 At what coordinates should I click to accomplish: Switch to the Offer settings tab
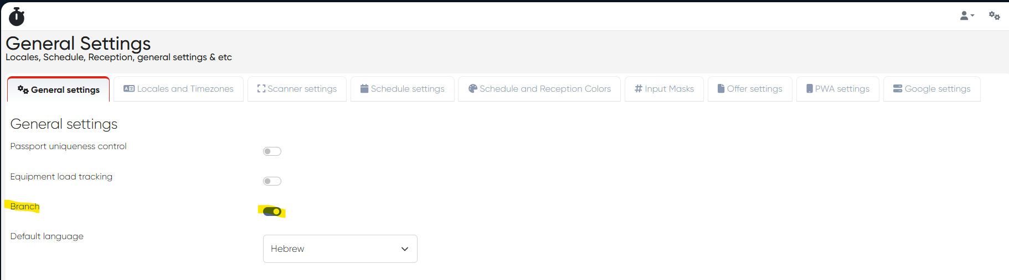click(750, 89)
